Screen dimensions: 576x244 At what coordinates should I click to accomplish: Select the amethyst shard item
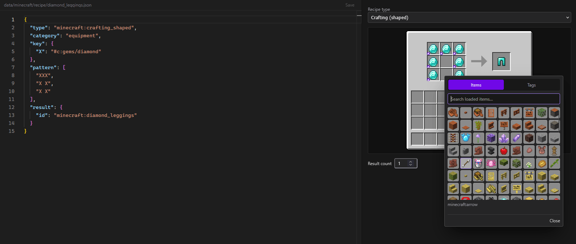coord(517,138)
